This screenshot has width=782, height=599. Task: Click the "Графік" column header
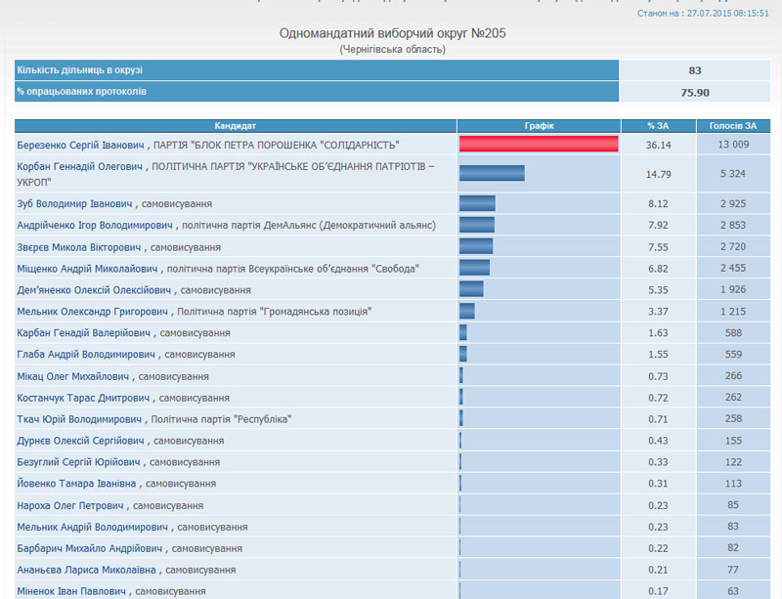(539, 126)
